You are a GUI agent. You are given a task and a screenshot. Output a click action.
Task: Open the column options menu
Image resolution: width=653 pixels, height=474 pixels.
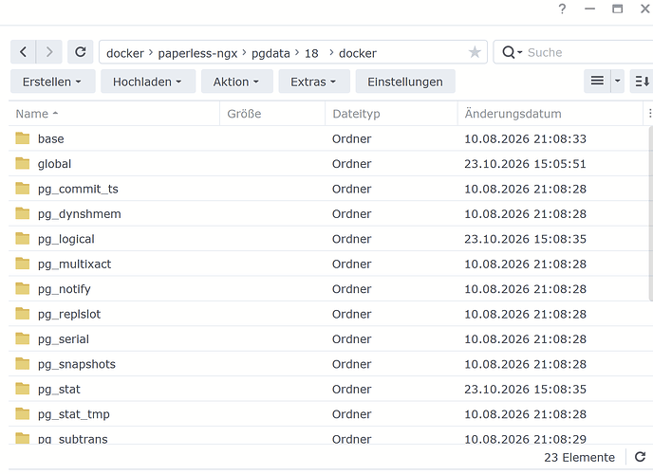click(649, 114)
